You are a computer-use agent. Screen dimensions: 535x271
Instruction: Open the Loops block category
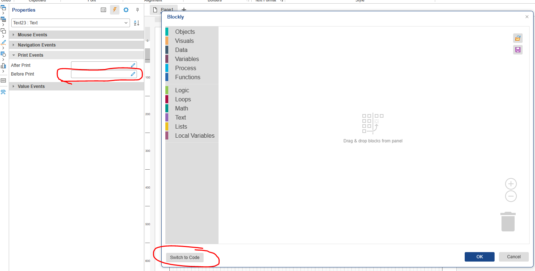tap(192, 99)
